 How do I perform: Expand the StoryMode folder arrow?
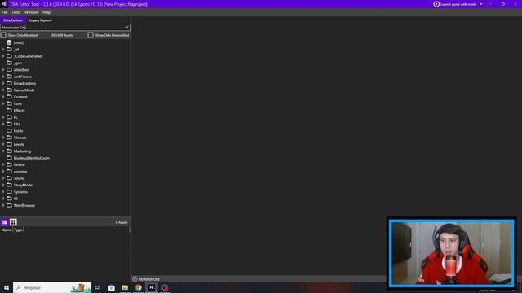pyautogui.click(x=3, y=185)
